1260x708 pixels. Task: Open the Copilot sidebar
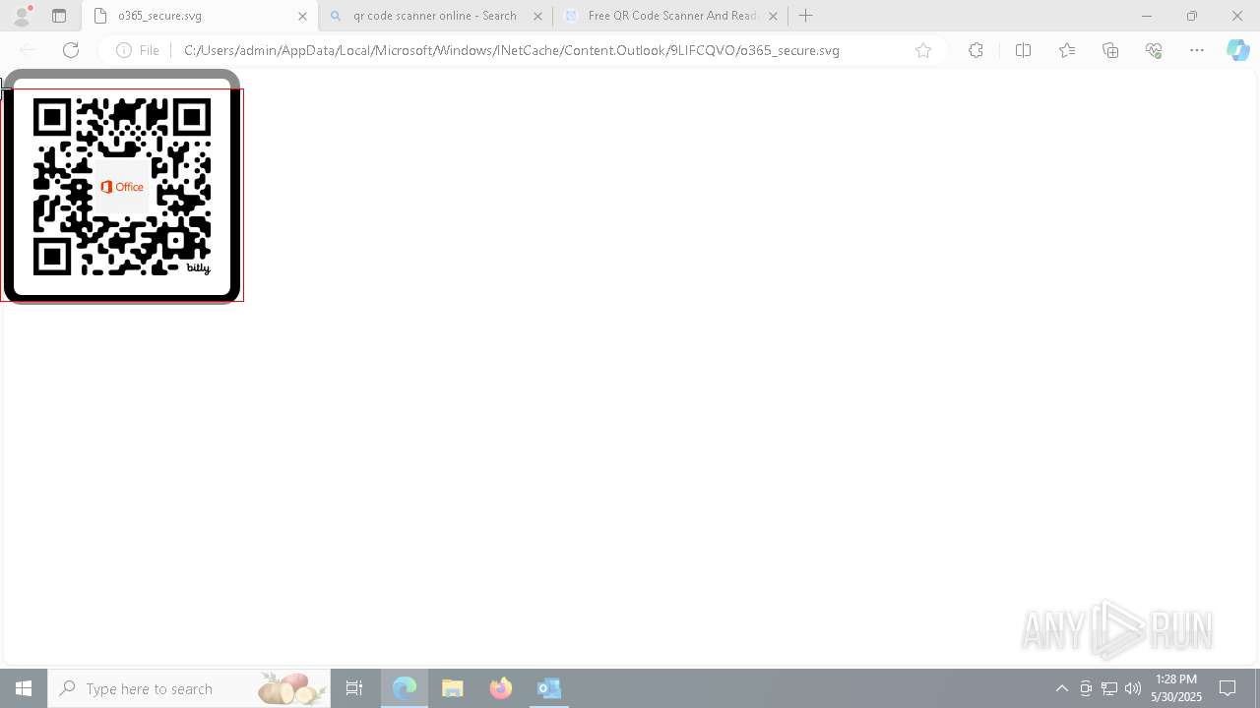(x=1237, y=50)
